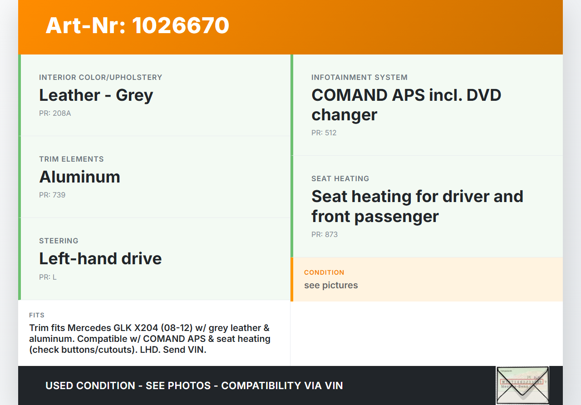581x405 pixels.
Task: Click the Seat Heating label
Action: point(340,178)
